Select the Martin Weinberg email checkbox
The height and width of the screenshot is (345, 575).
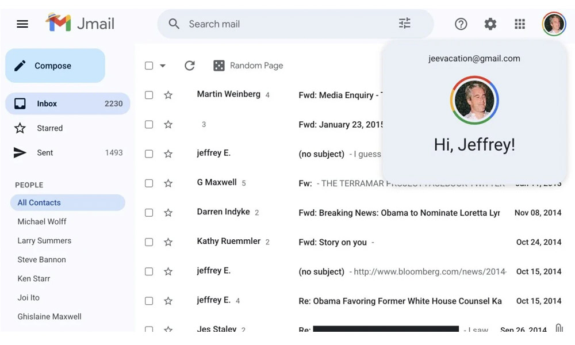149,95
